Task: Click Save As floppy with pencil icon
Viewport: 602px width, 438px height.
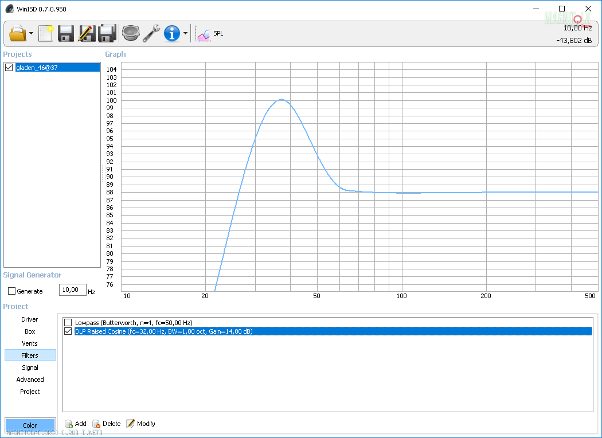Action: 86,33
